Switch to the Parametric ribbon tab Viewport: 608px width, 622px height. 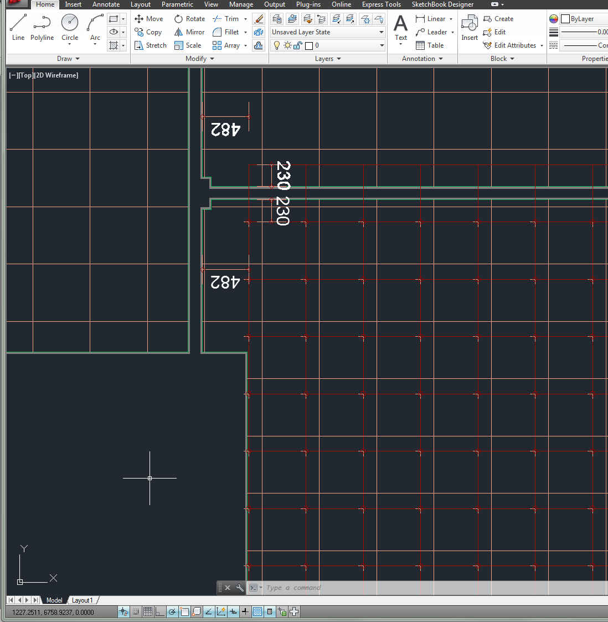[x=177, y=4]
